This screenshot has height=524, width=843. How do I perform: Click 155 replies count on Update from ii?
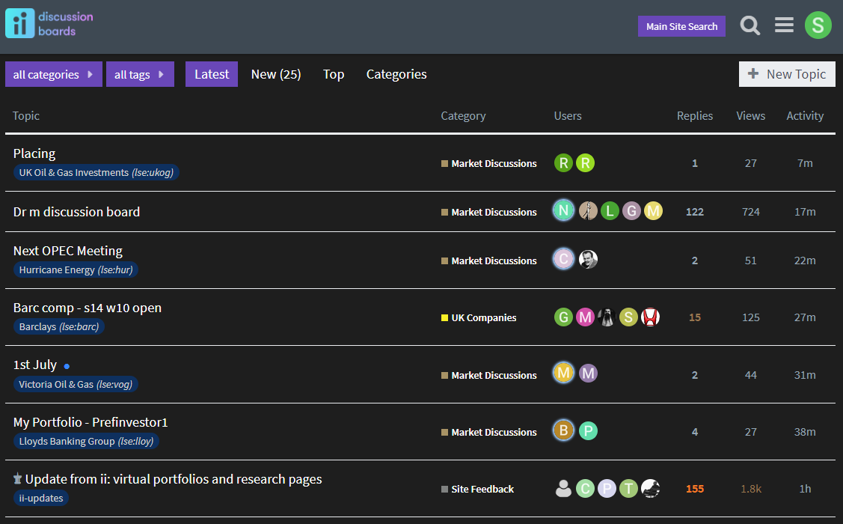695,489
